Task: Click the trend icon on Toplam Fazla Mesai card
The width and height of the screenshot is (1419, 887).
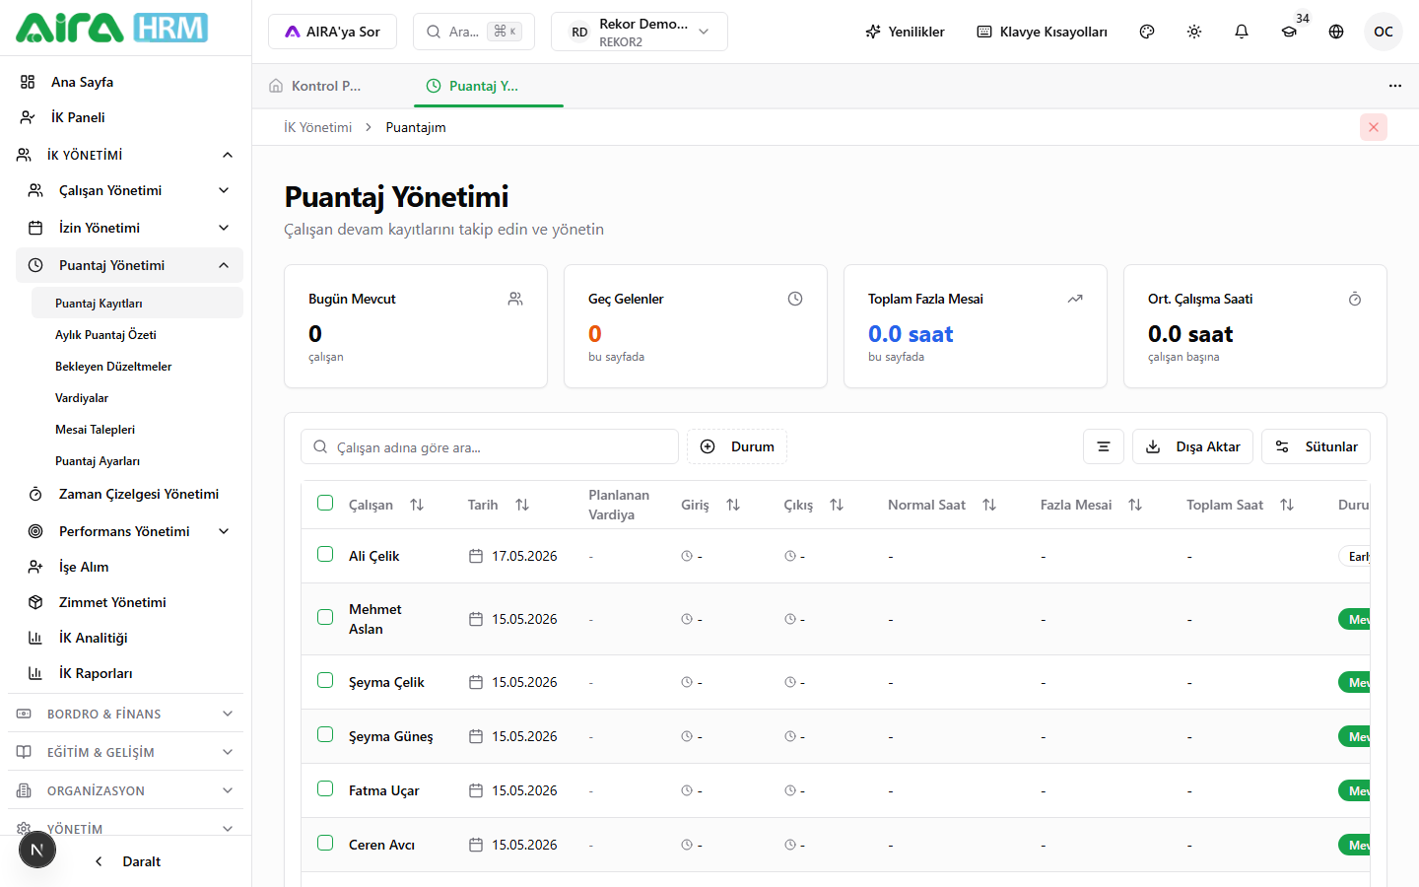Action: pyautogui.click(x=1075, y=299)
